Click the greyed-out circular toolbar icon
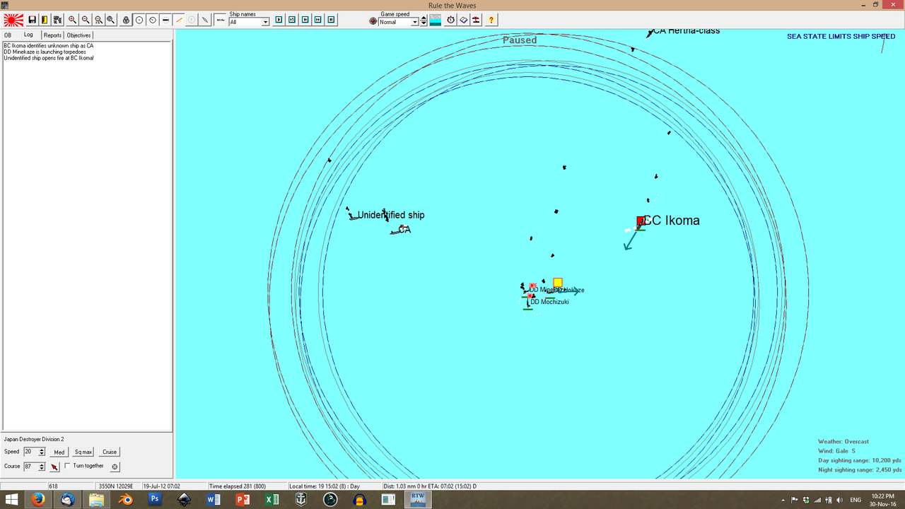Screen dimensions: 905x509 pos(192,20)
